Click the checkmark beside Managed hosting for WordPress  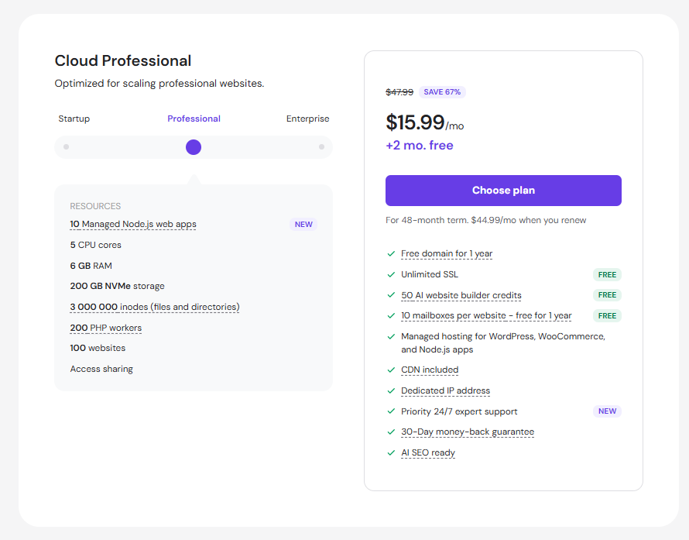point(391,336)
